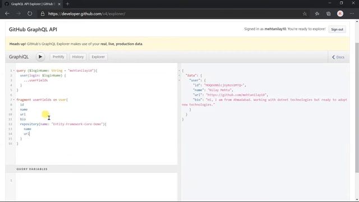359x202 pixels.
Task: Minimize the browser window
Action: [x=330, y=3]
